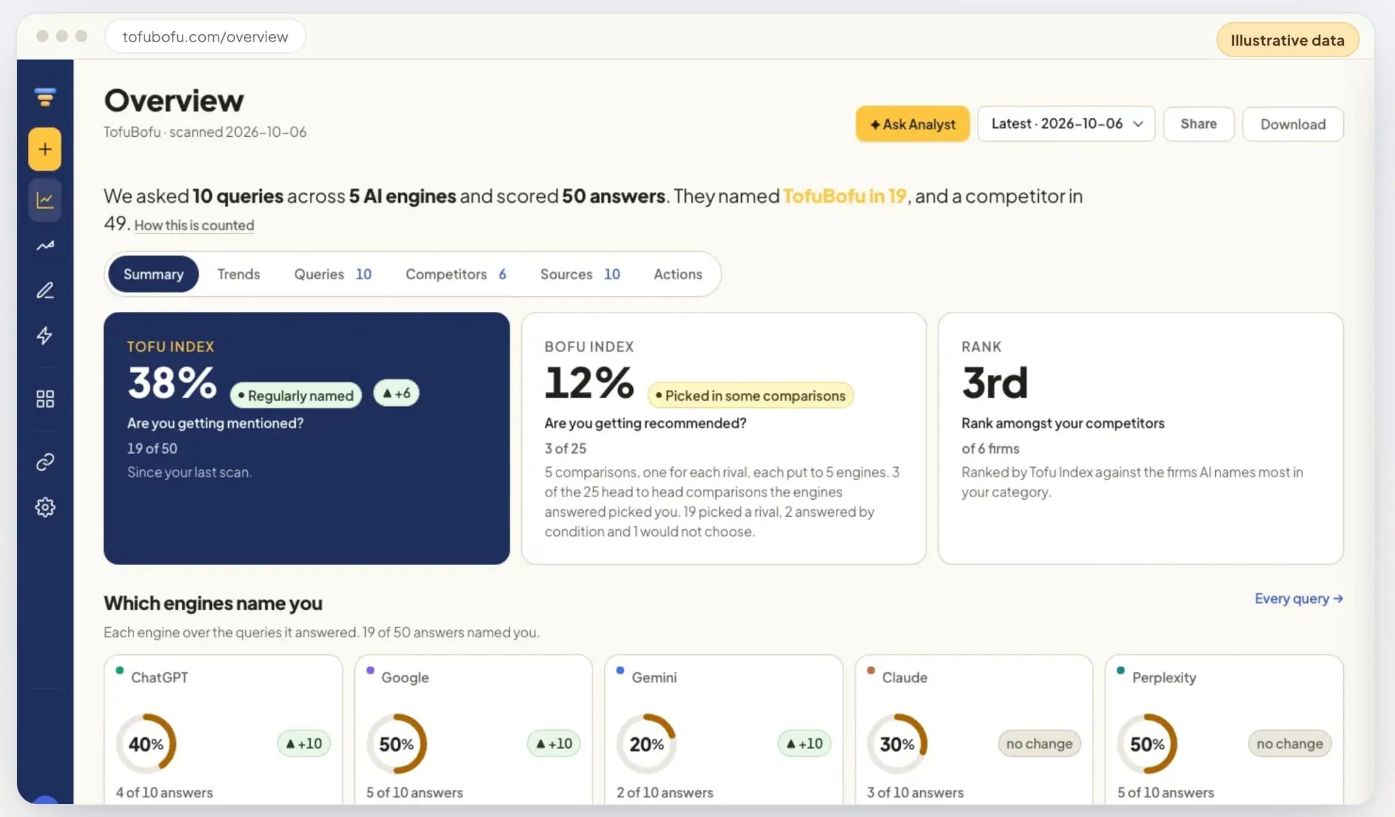Click the Ask Analyst button
The width and height of the screenshot is (1395, 817).
pyautogui.click(x=913, y=124)
